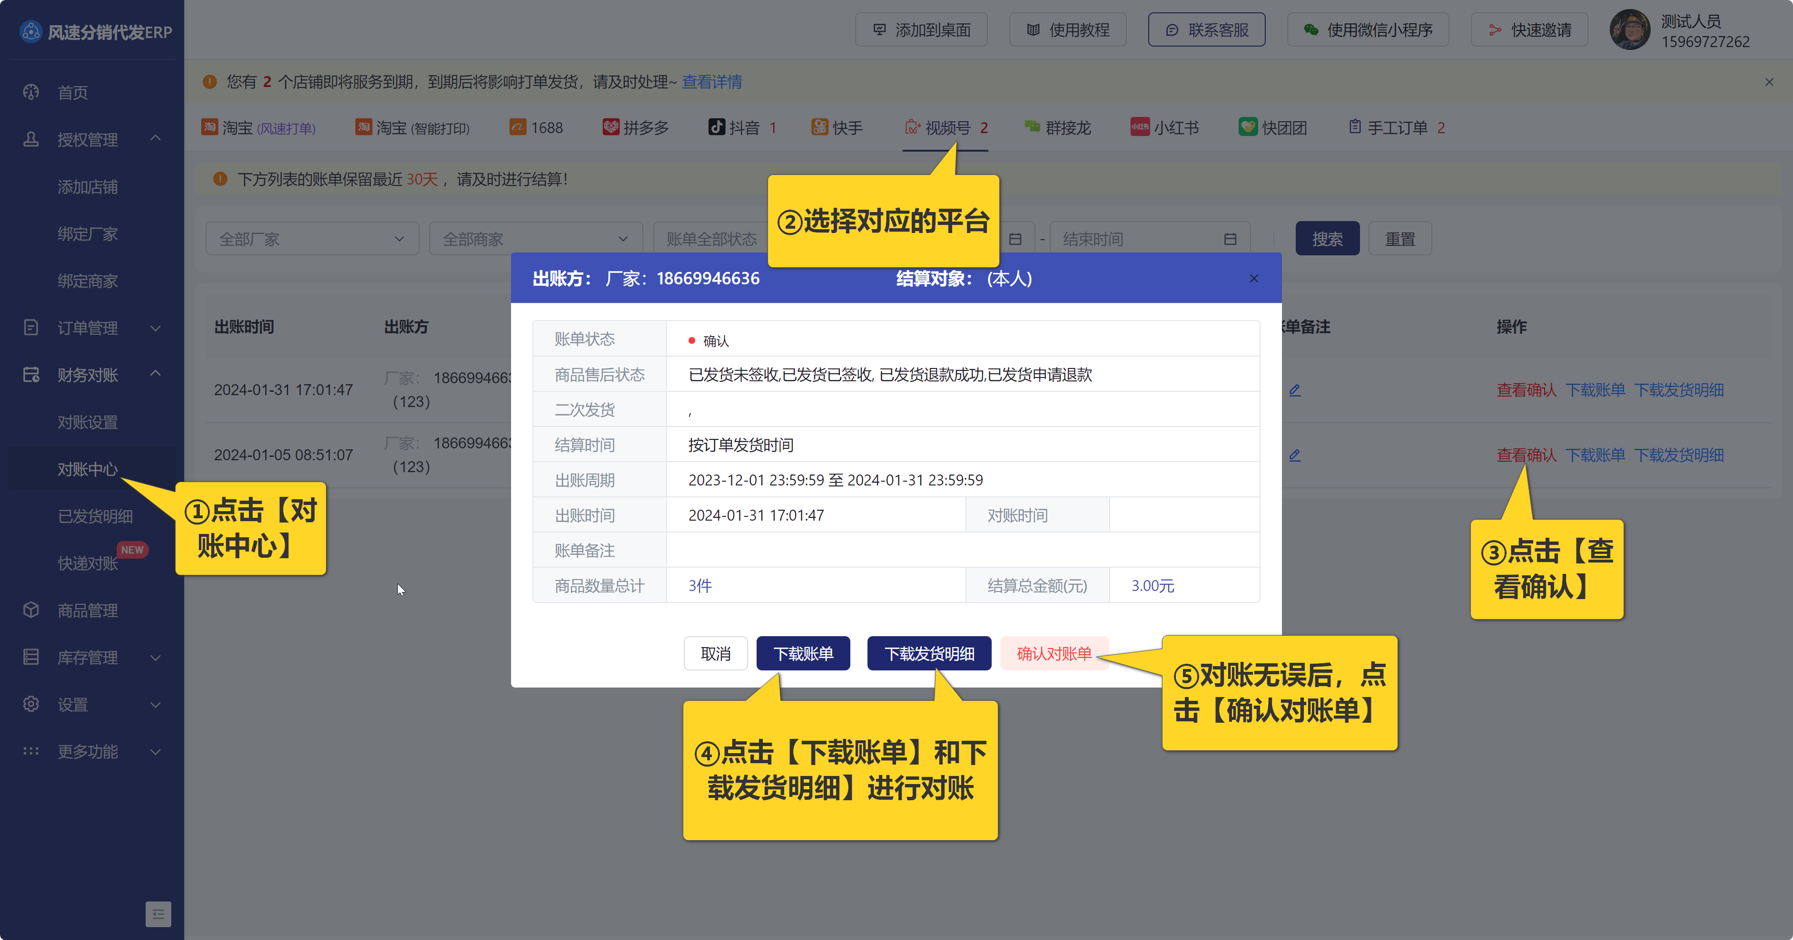
Task: Open the 查看详情 link in banner
Action: 711,82
